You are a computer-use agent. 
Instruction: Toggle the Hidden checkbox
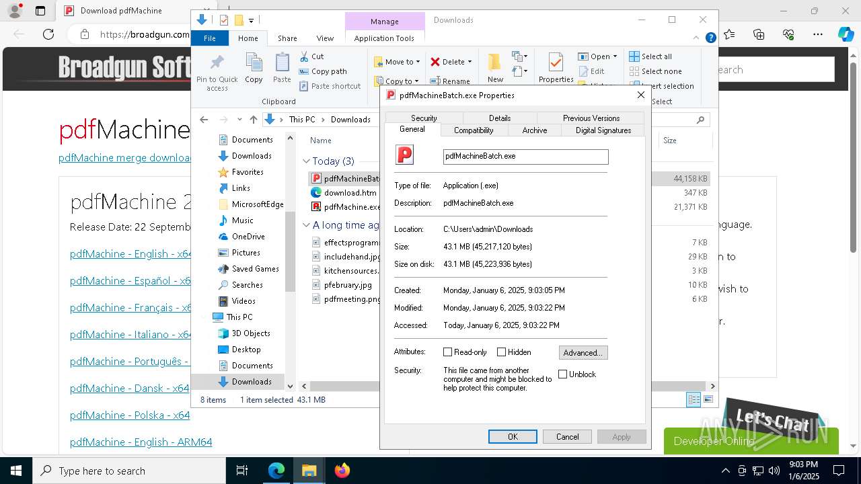pyautogui.click(x=501, y=352)
